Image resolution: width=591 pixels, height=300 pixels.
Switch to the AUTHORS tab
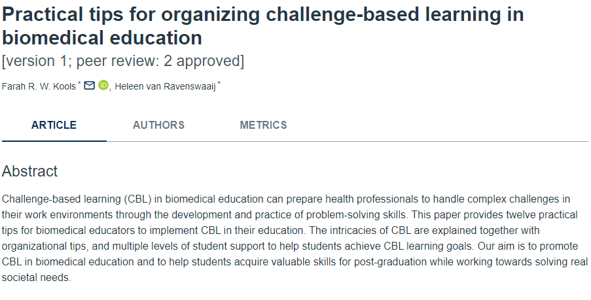pos(158,125)
